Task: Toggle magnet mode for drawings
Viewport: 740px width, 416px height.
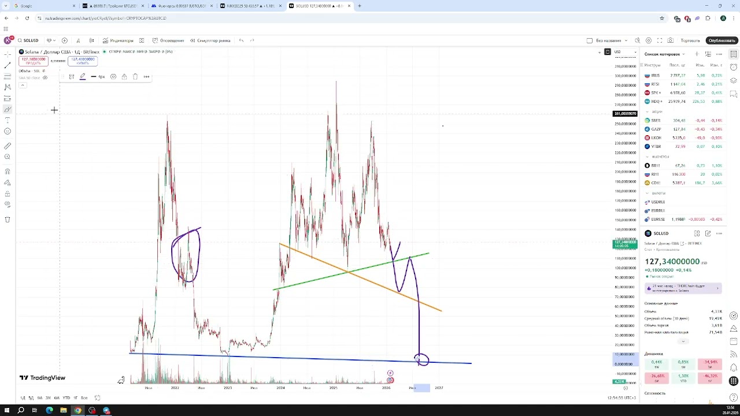Action: (8, 172)
